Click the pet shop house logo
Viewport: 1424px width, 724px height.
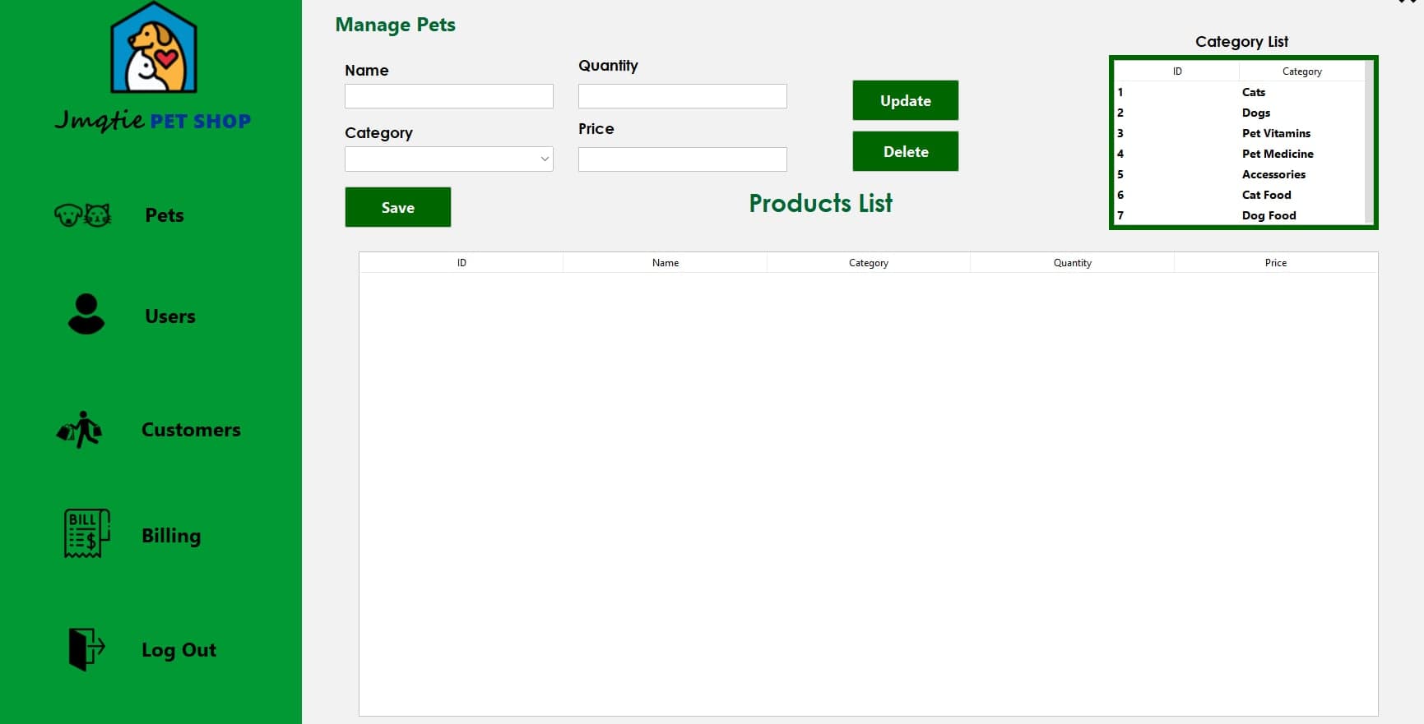click(154, 47)
